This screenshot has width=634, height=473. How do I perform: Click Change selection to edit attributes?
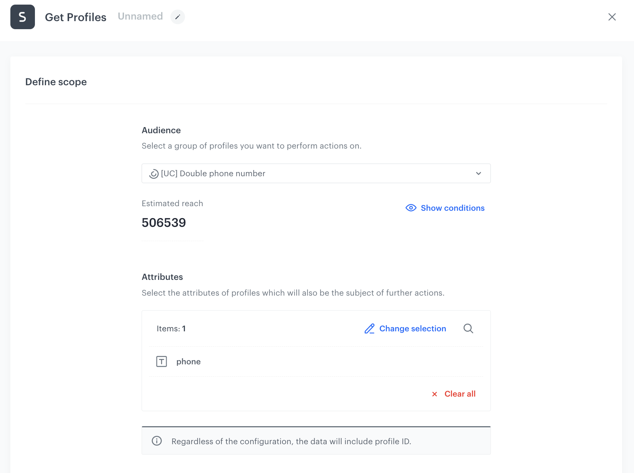(x=413, y=329)
